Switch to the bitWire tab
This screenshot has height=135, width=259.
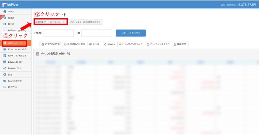[110, 44]
